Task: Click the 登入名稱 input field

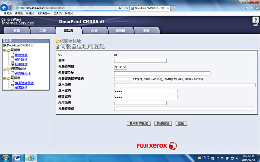Action: 185,85
